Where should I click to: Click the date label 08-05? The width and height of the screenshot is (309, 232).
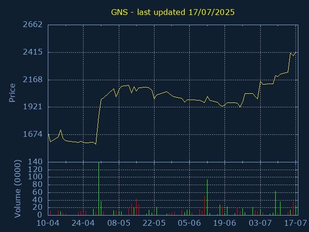point(119,223)
